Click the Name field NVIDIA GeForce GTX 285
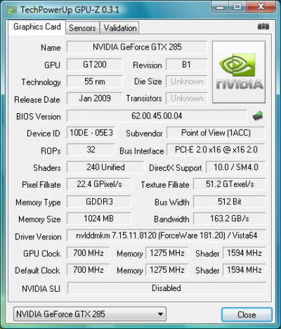The image size is (281, 329). coord(137,47)
